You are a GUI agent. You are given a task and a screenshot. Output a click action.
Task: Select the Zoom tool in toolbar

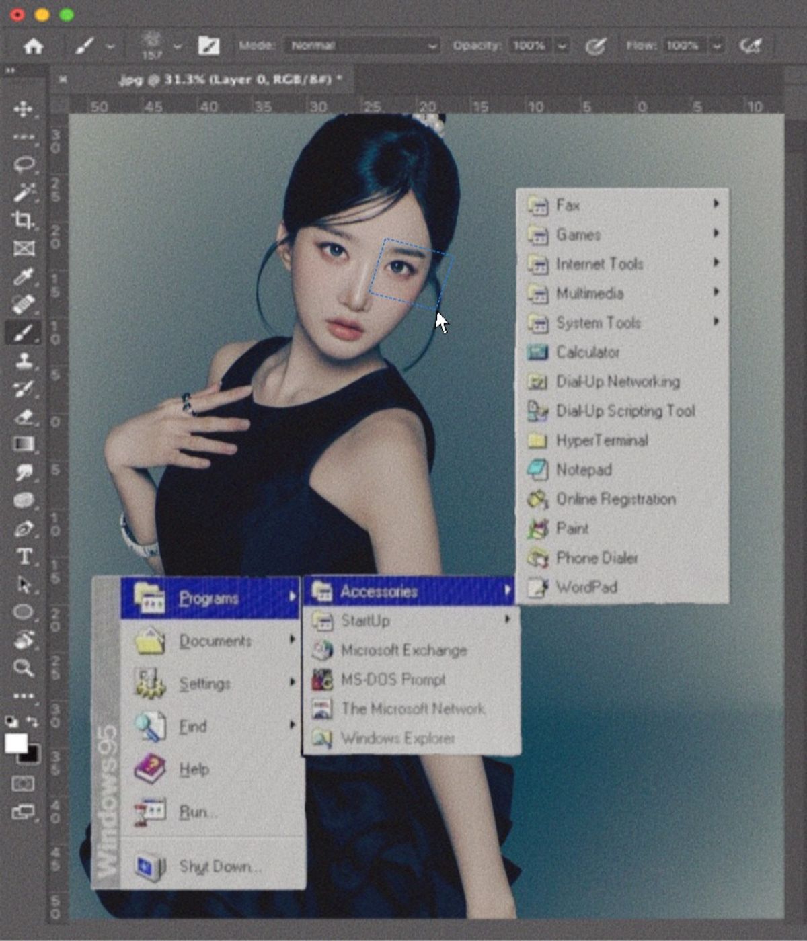(24, 667)
